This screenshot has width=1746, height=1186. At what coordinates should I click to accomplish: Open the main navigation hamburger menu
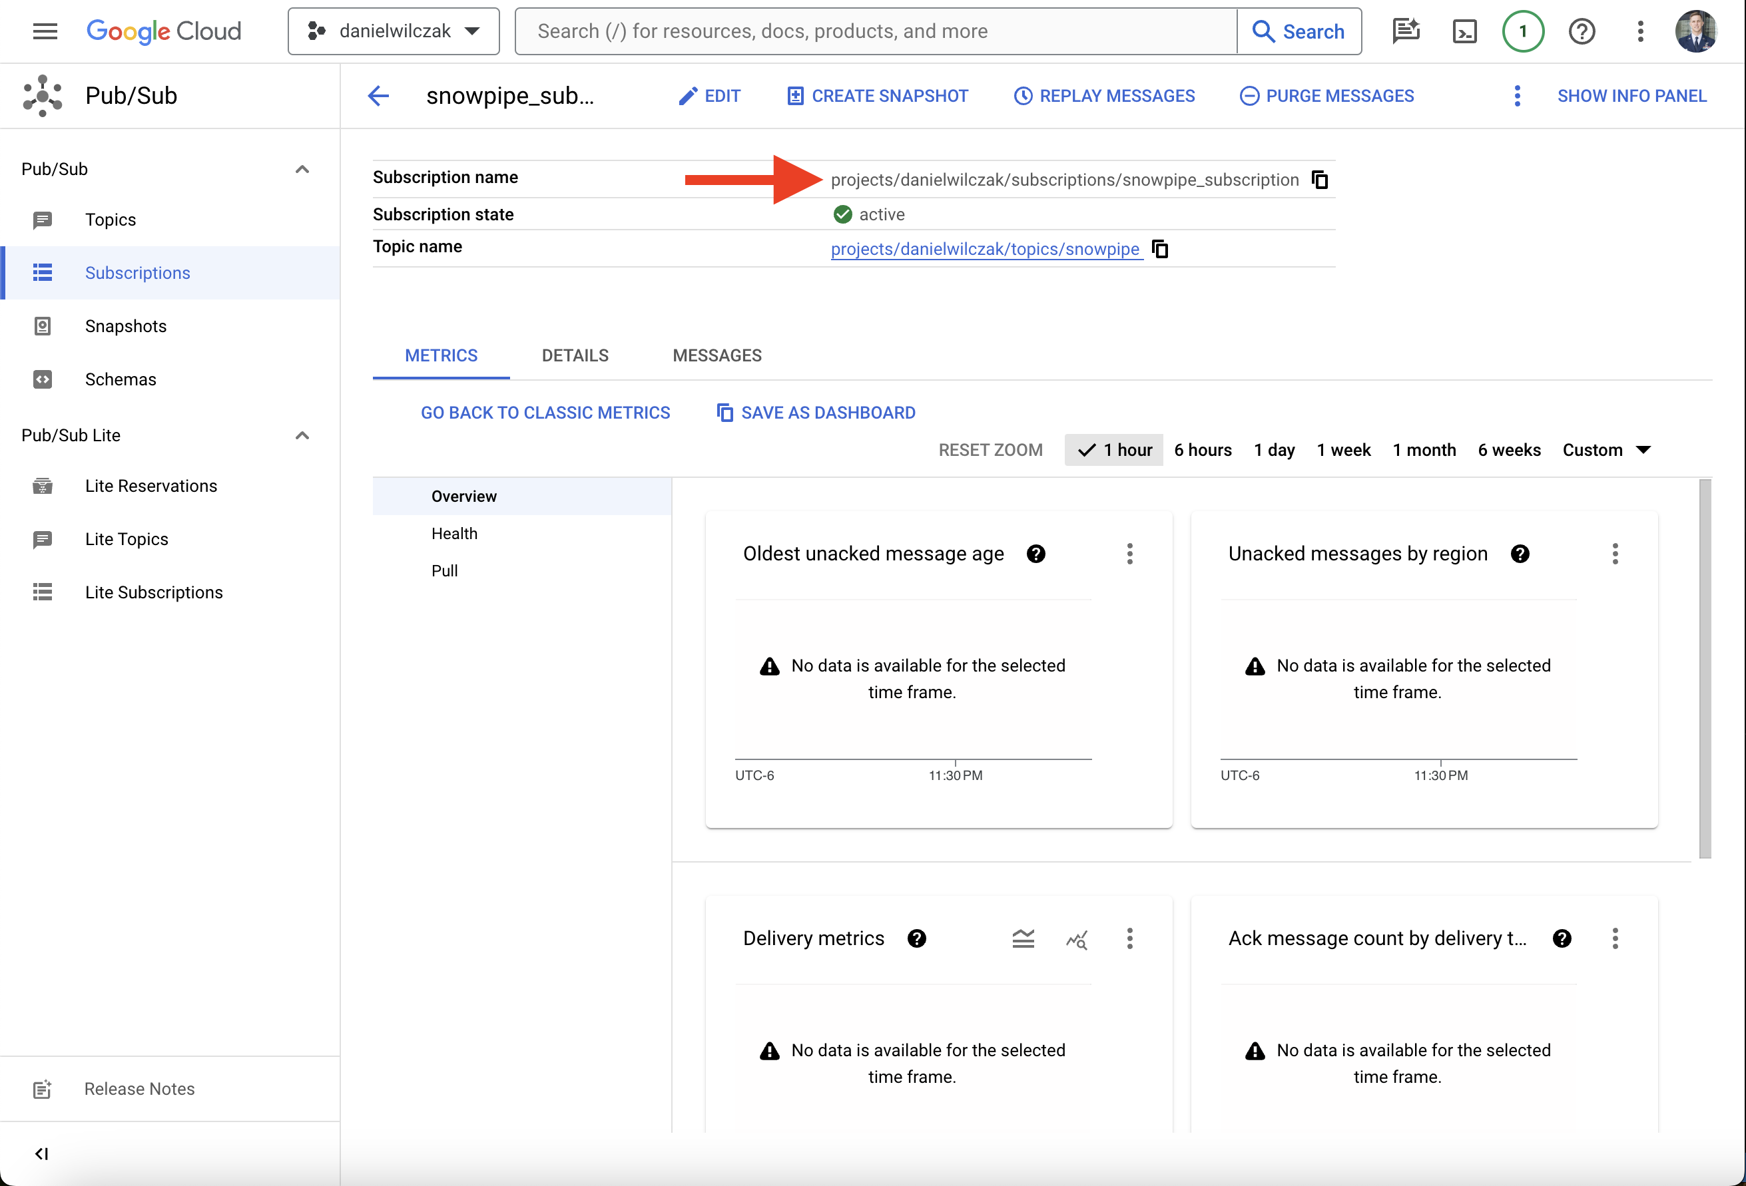pos(45,31)
